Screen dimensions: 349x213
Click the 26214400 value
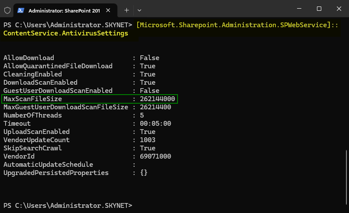(x=155, y=107)
